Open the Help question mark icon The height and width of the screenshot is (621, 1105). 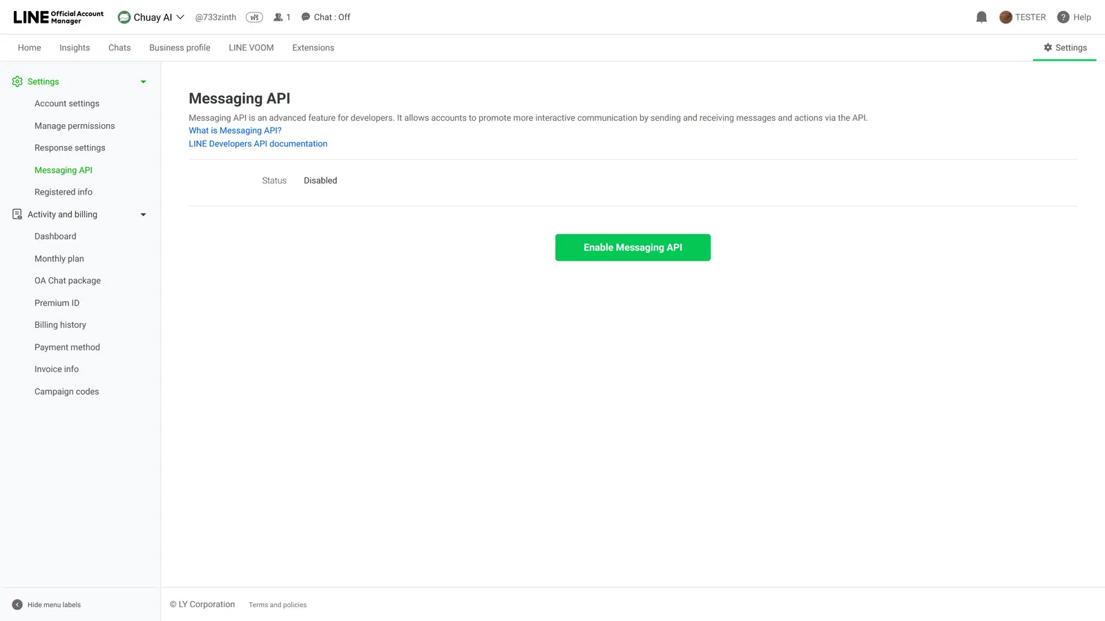(1063, 17)
